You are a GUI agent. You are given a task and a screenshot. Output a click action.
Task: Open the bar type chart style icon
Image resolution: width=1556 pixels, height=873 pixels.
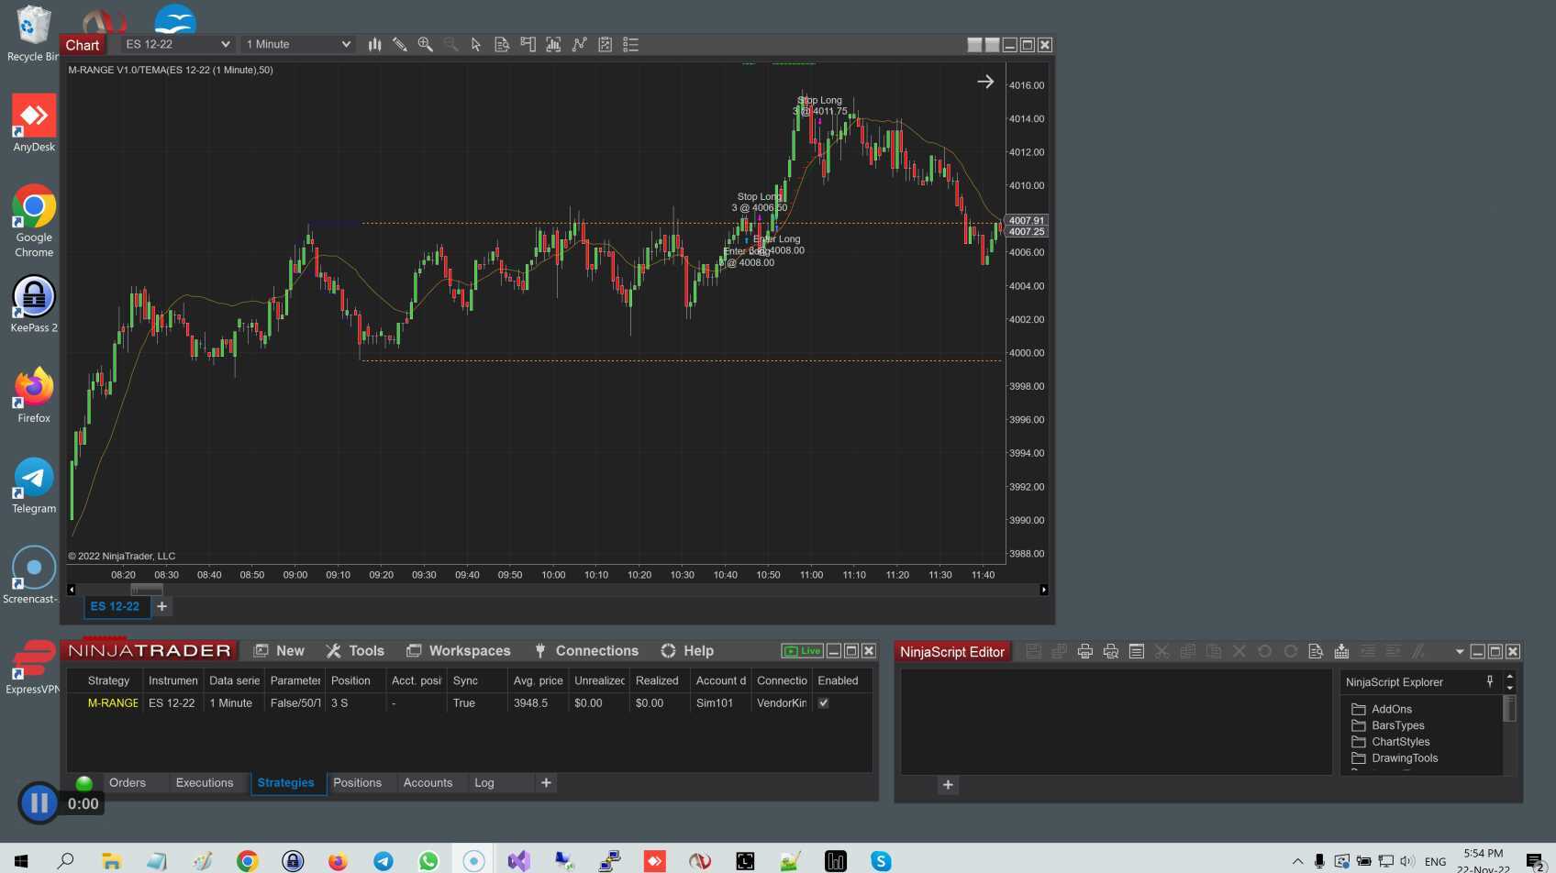pos(374,44)
